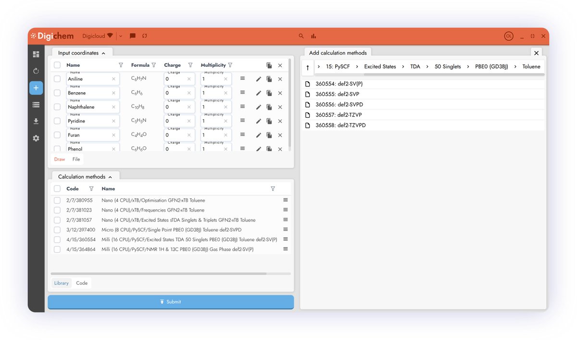Tick the Benzene row checkbox
The height and width of the screenshot is (340, 577).
click(x=57, y=93)
